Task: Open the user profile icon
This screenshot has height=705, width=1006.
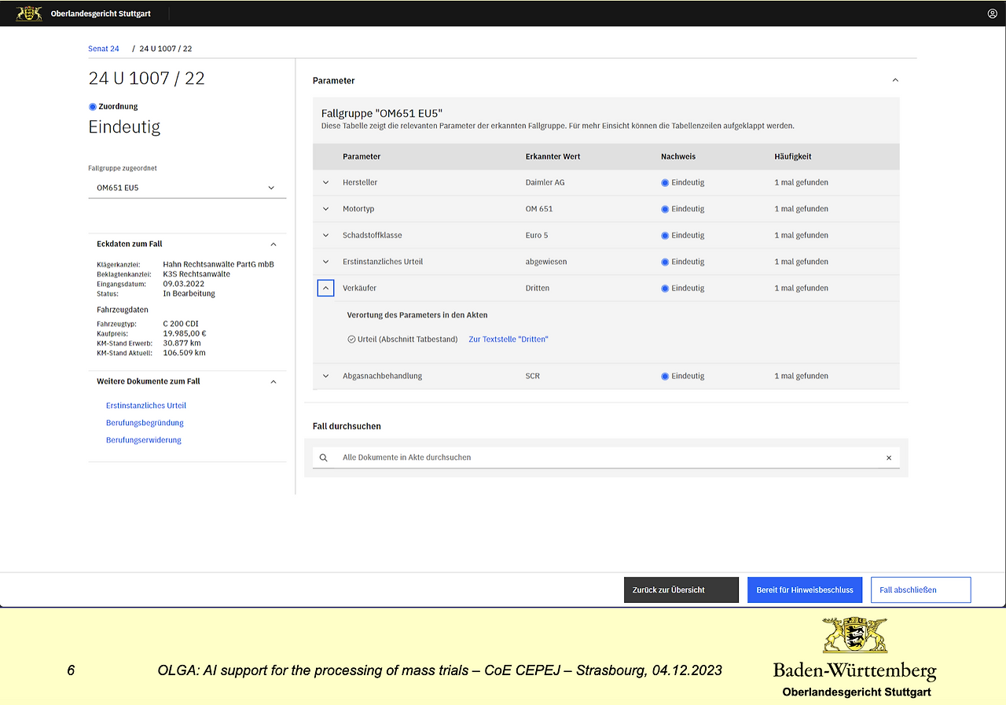Action: pyautogui.click(x=992, y=13)
